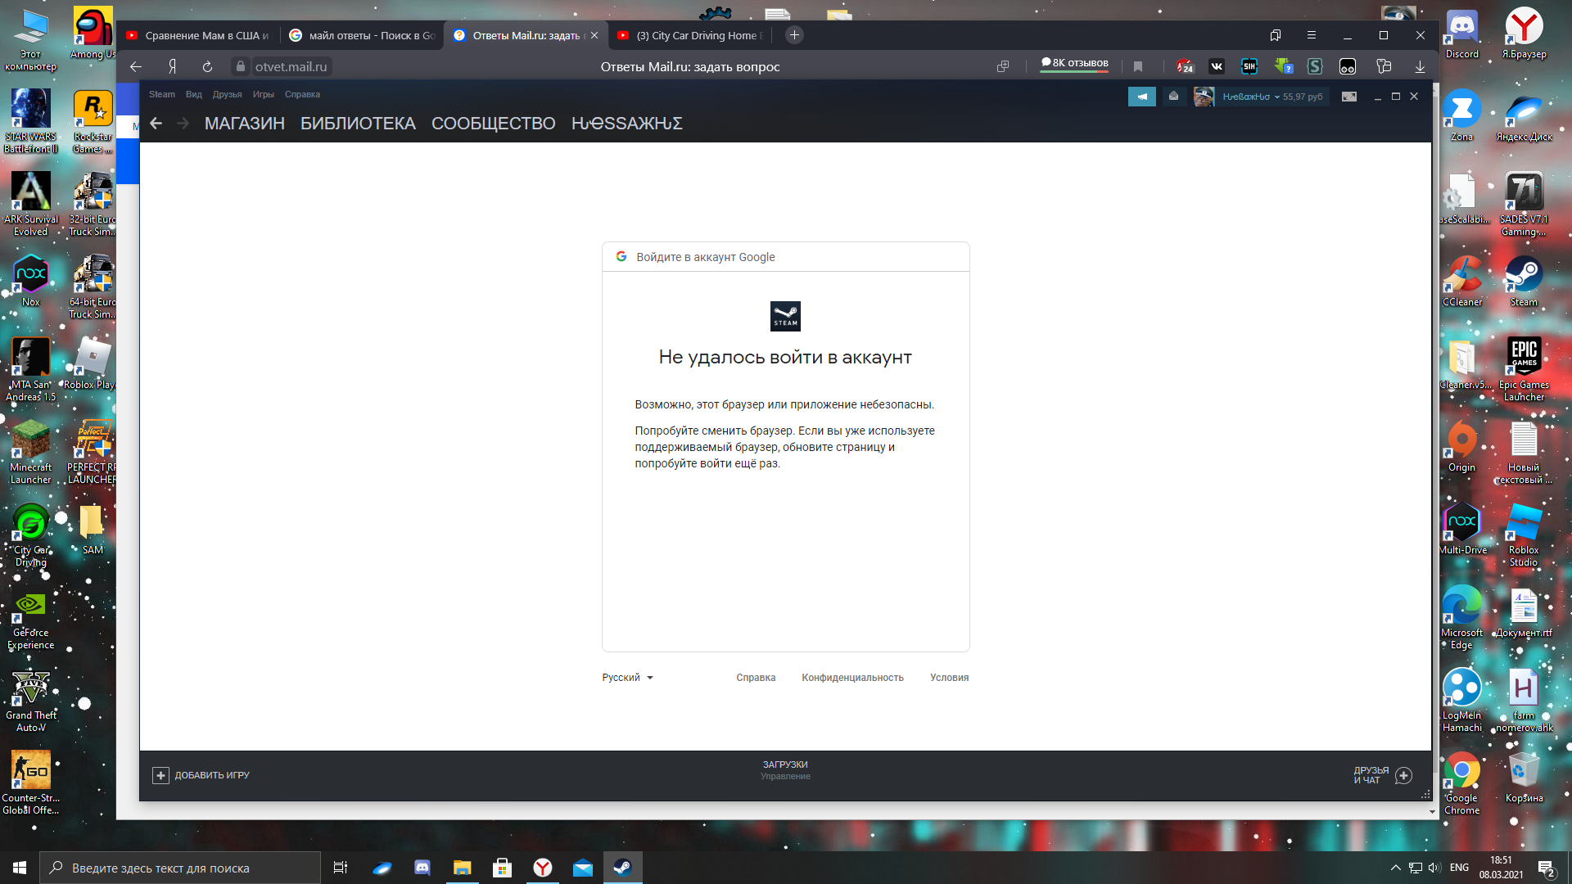Open Zona desktop shortcut
The image size is (1572, 884).
click(1462, 116)
